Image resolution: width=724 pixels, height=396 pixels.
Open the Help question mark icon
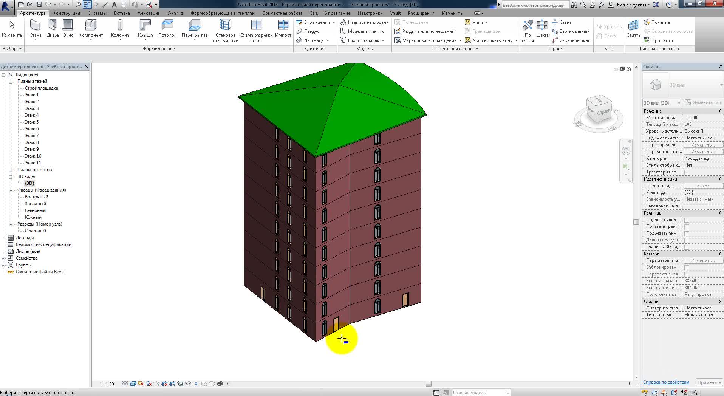click(669, 5)
